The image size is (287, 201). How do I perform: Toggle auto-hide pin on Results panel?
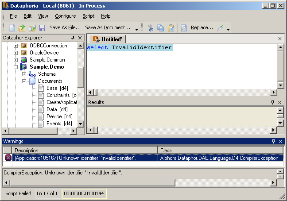coord(272,102)
